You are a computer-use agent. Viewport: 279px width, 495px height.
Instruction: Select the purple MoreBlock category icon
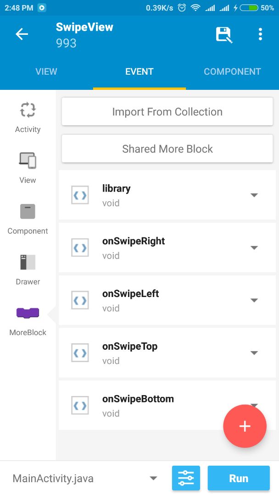pos(28,313)
